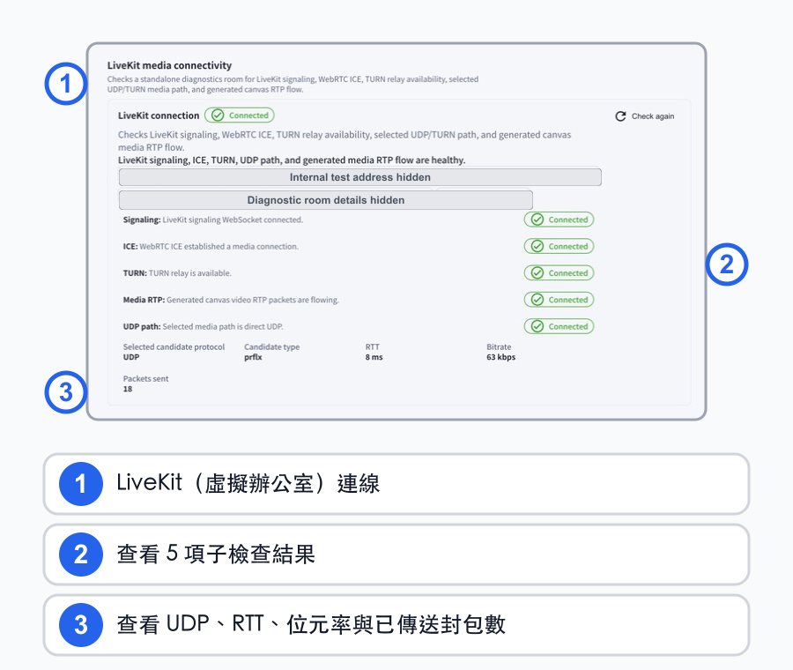
Task: Click the Bitrate label
Action: pyautogui.click(x=499, y=346)
